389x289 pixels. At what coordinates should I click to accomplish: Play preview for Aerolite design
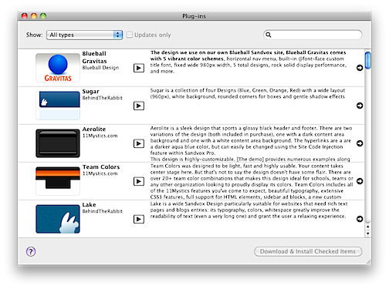coord(139,143)
